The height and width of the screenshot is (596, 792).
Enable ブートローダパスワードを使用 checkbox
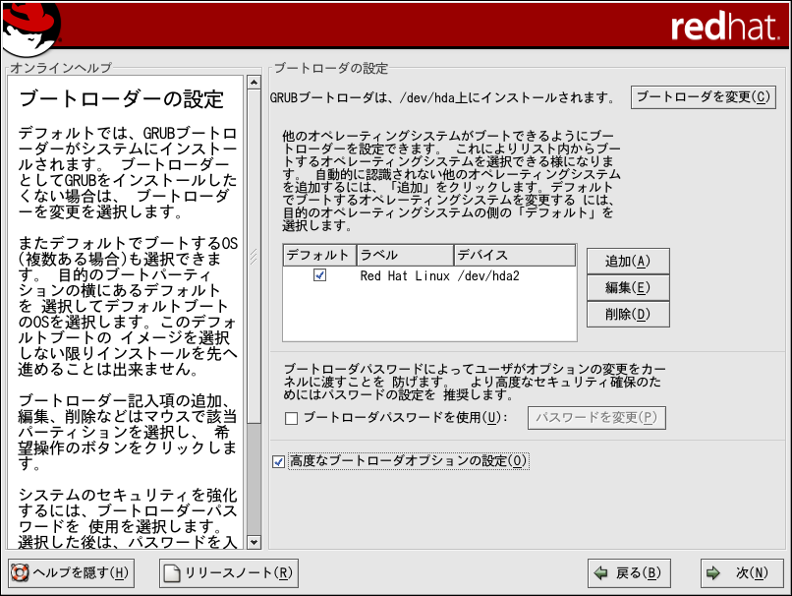pos(291,418)
